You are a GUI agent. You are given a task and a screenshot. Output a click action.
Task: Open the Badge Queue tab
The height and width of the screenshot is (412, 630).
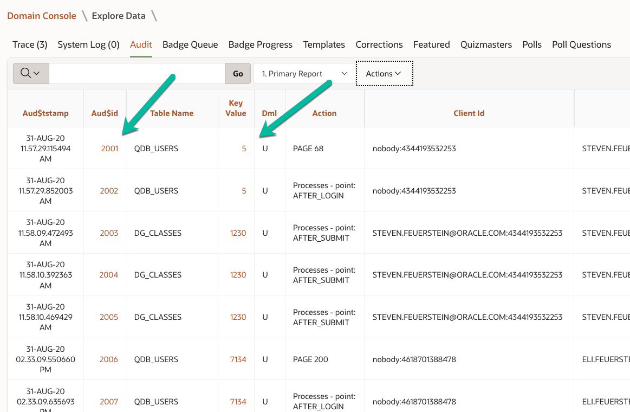pos(190,44)
